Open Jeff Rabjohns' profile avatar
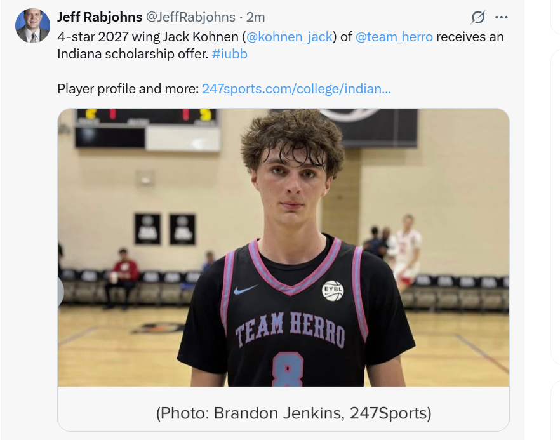560x440 pixels. coord(32,26)
